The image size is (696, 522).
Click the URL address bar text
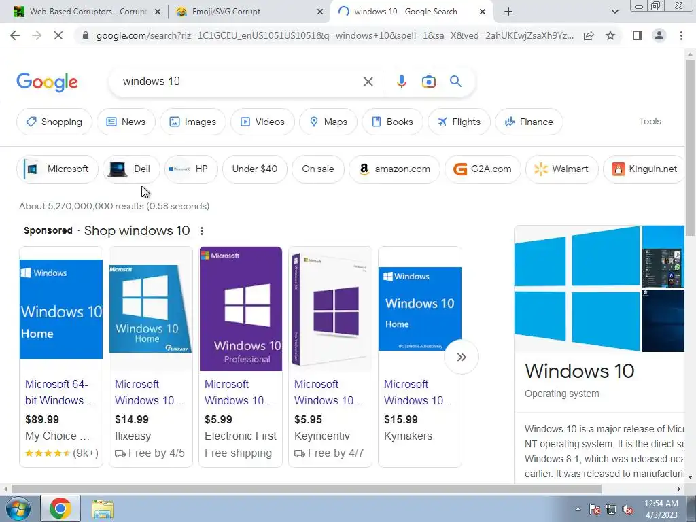coord(334,35)
